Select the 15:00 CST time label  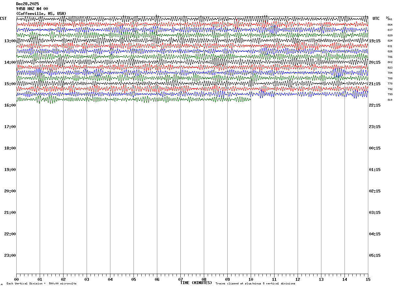[x=10, y=84]
